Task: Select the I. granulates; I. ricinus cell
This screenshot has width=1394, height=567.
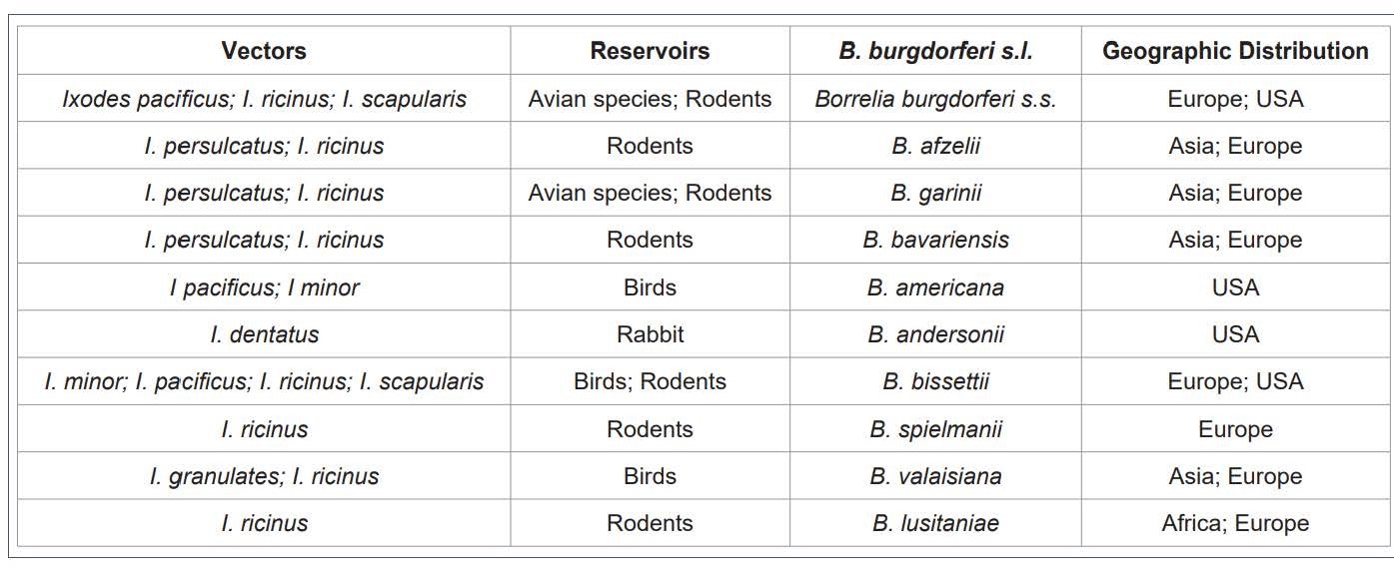Action: [x=264, y=476]
